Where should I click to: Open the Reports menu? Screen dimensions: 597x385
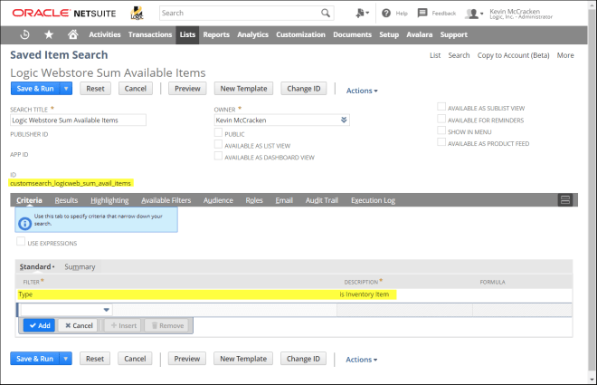216,34
